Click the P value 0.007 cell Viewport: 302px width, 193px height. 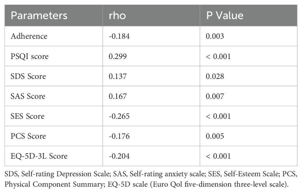(x=215, y=96)
